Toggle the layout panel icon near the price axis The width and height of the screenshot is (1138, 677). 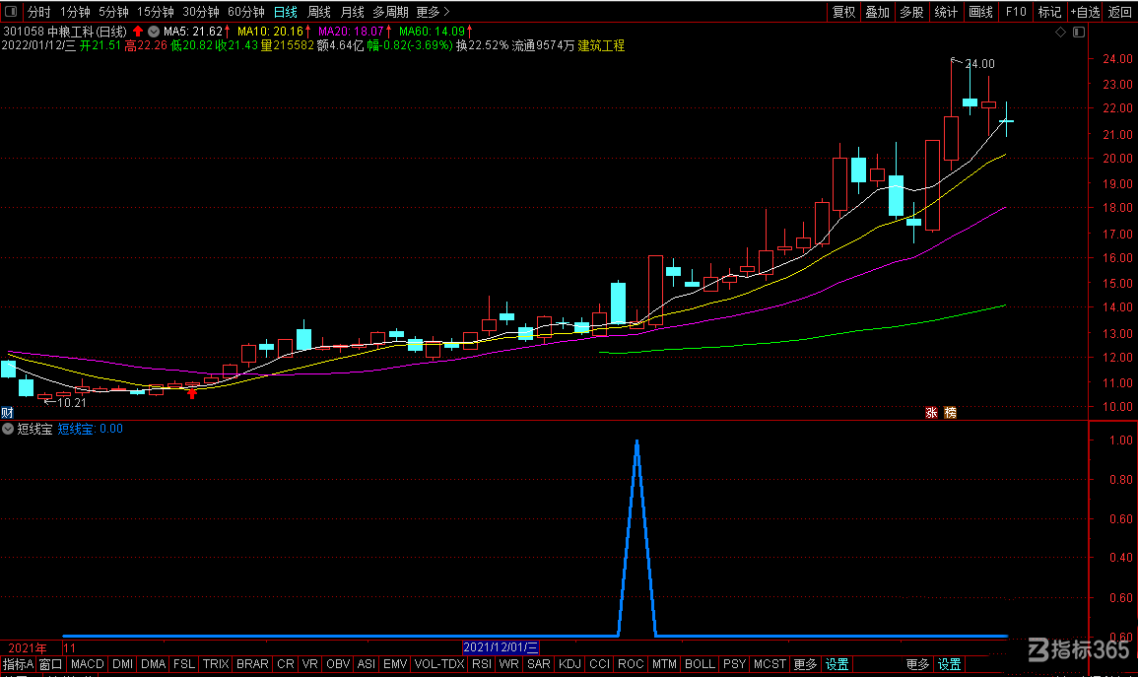point(1079,32)
